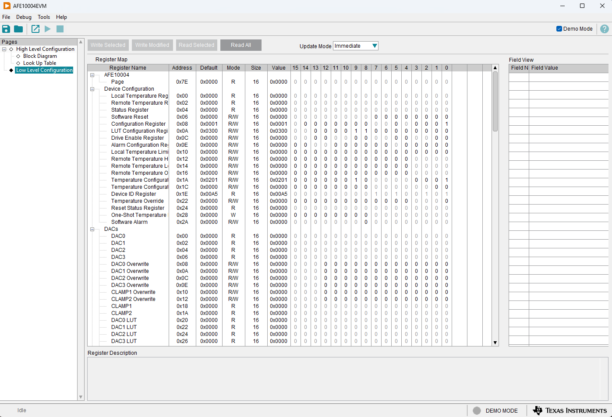Image resolution: width=612 pixels, height=417 pixels.
Task: Open help with the question mark icon
Action: pos(605,29)
